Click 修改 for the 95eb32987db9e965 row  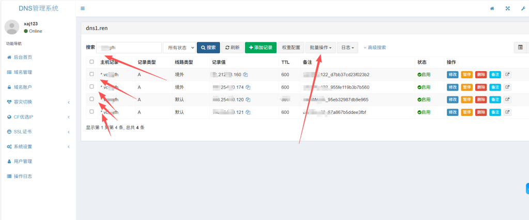[453, 99]
